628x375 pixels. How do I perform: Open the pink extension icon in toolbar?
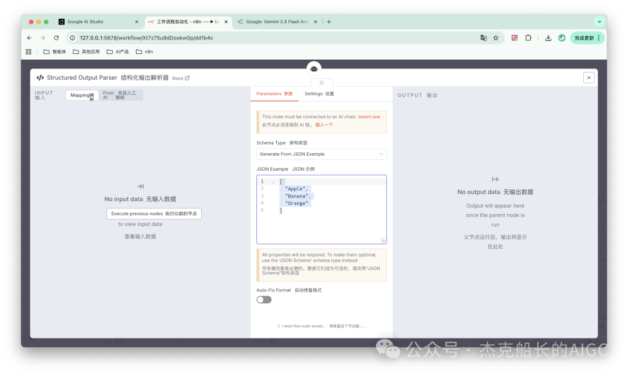coord(515,38)
